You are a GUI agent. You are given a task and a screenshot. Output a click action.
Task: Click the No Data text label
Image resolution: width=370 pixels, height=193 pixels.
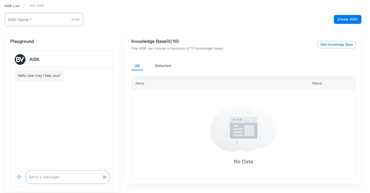pos(243,161)
